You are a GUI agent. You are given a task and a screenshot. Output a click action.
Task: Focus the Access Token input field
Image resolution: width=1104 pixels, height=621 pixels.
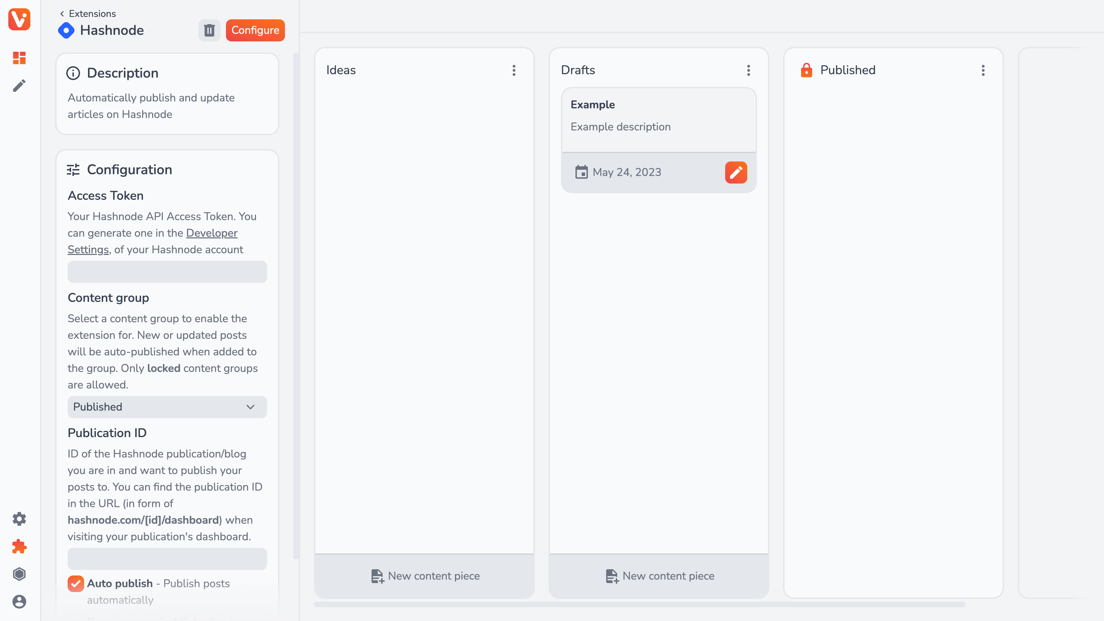[167, 272]
